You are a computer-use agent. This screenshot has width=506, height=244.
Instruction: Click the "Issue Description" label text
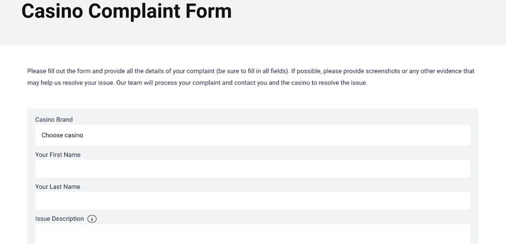(x=59, y=219)
